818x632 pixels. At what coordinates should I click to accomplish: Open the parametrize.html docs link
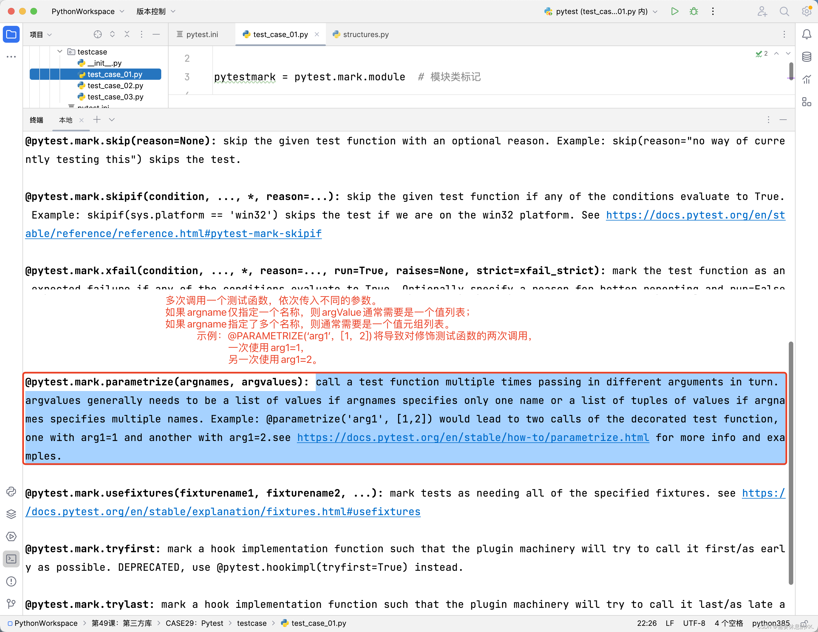(x=473, y=437)
